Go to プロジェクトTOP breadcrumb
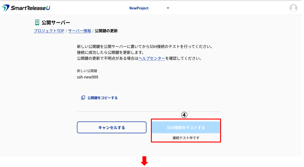The image size is (304, 167). [49, 31]
